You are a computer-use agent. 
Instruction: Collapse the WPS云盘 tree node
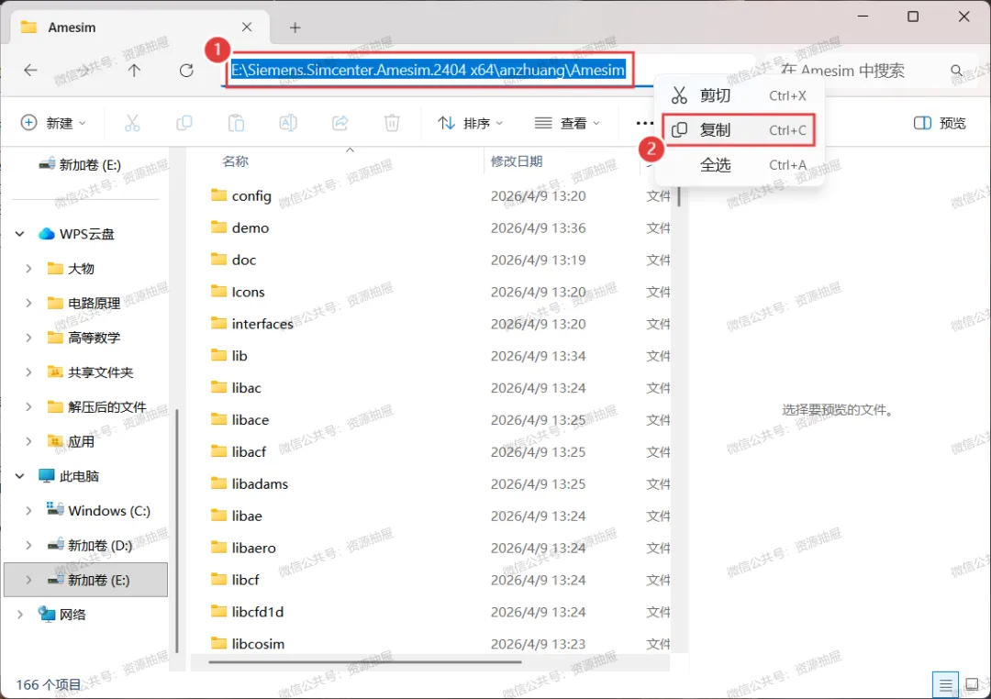point(19,234)
